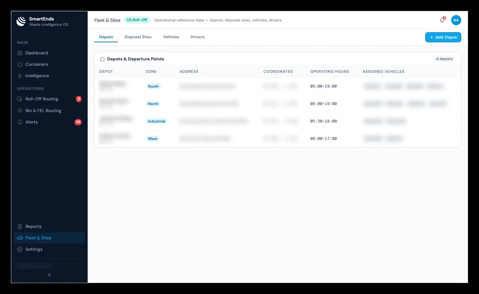Click the Settings gear icon

tap(20, 249)
